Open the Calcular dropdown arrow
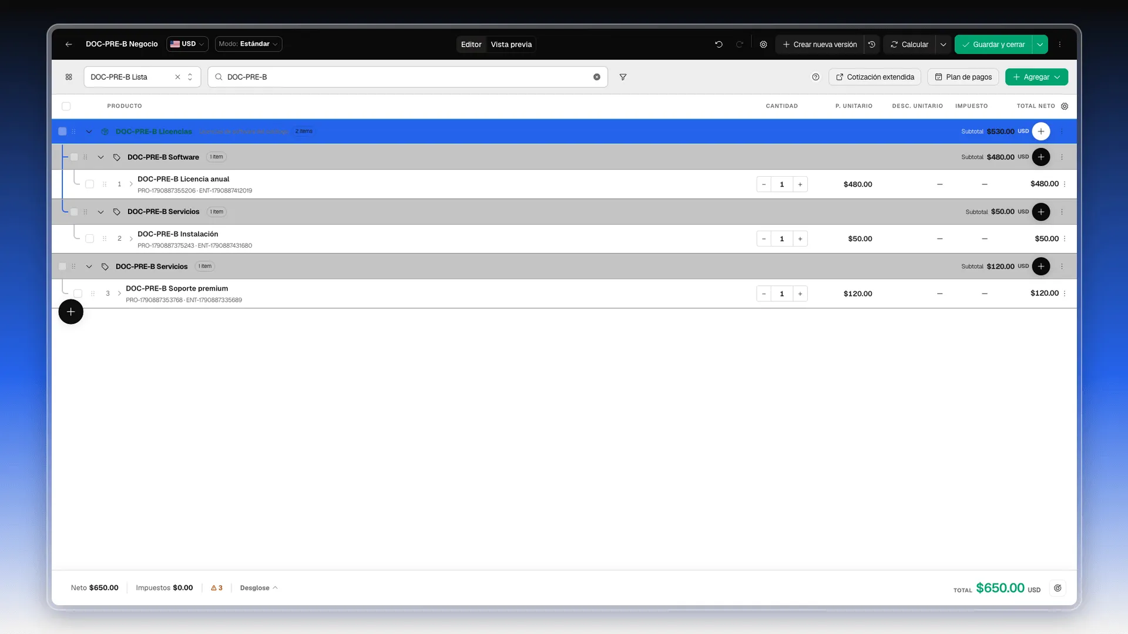Image resolution: width=1128 pixels, height=634 pixels. tap(943, 44)
